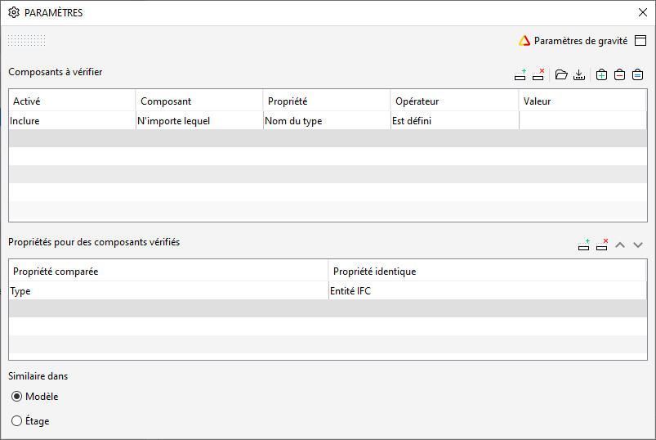Delete row from Composants à vérifier table
Image resolution: width=656 pixels, height=440 pixels.
point(538,75)
